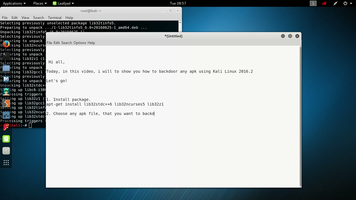
Task: Open the Terminal menu in the terminal window
Action: click(55, 18)
